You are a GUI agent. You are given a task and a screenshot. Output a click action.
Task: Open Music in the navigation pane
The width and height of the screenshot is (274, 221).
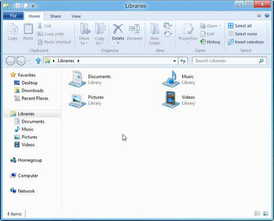click(x=24, y=129)
